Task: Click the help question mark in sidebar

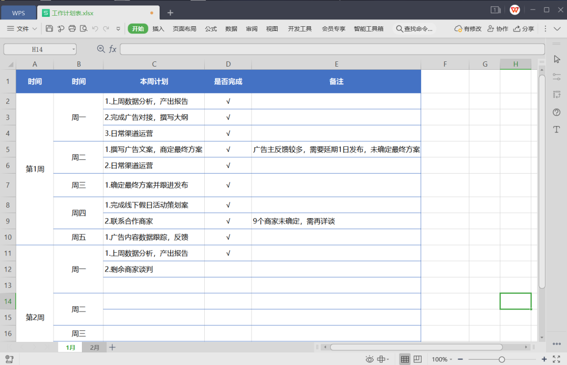Action: [x=556, y=112]
